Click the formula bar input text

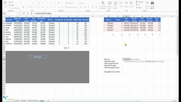[x=43, y=14]
